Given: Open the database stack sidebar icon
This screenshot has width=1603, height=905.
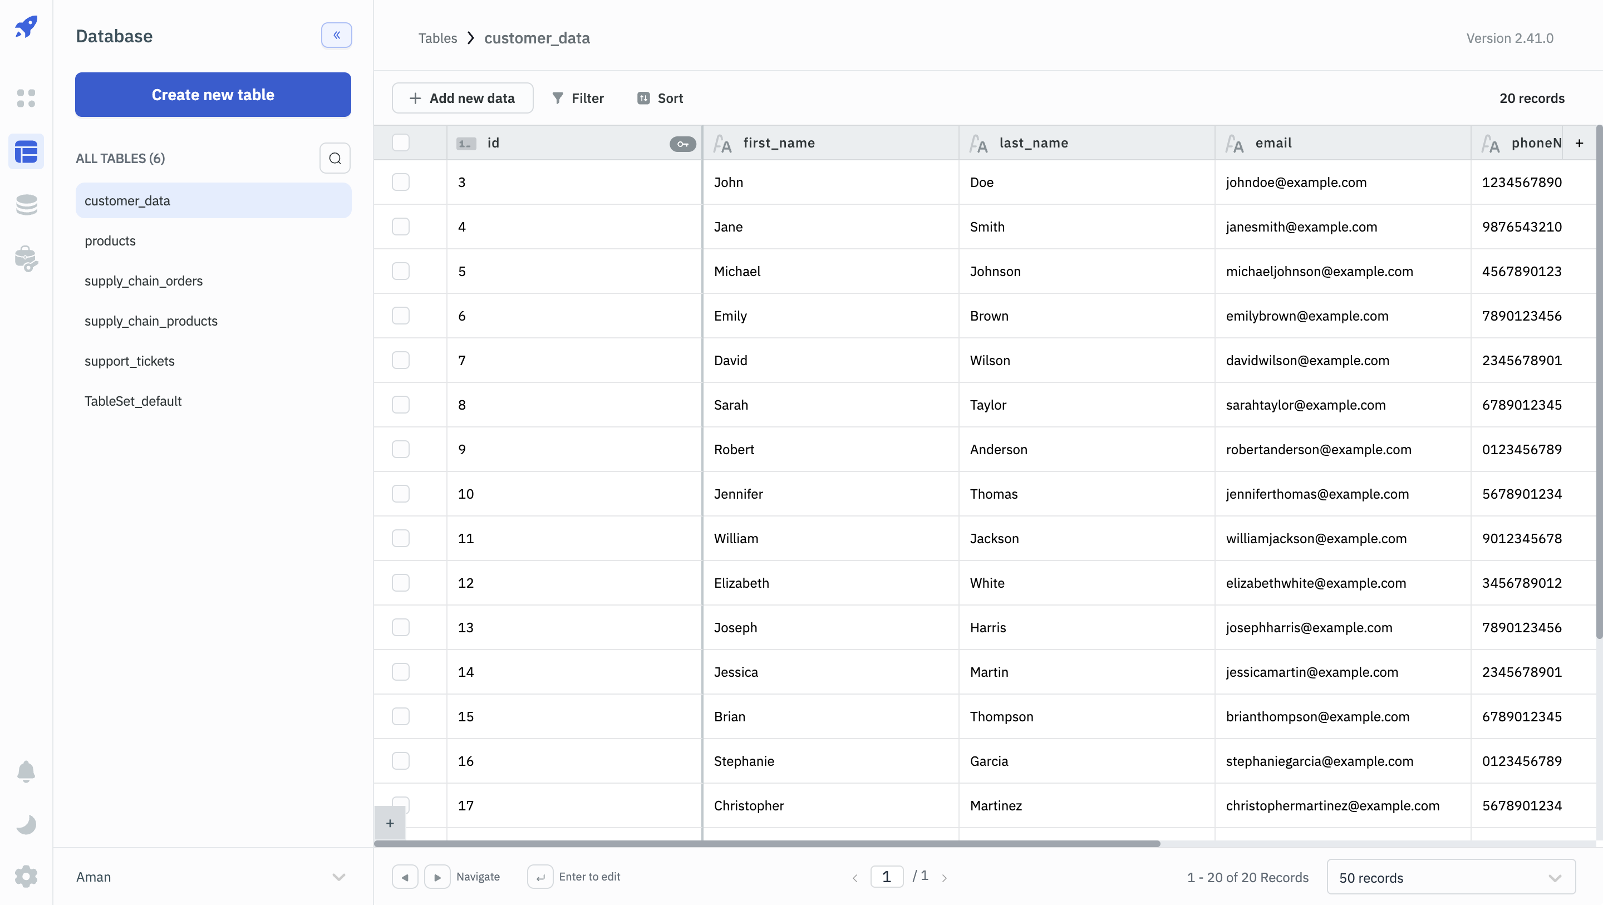Looking at the screenshot, I should (x=26, y=205).
